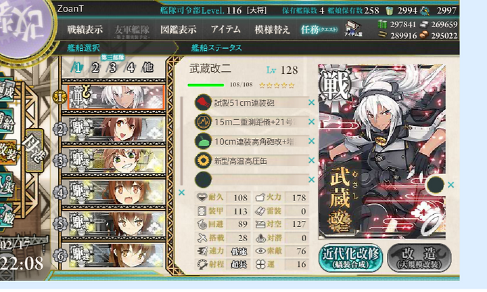Click the green 10cm連装高角砲改 icon
This screenshot has width=487, height=292.
point(204,141)
